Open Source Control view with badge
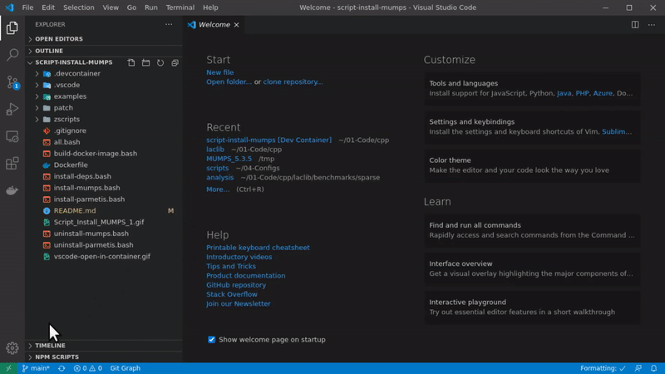This screenshot has width=665, height=374. coord(12,82)
